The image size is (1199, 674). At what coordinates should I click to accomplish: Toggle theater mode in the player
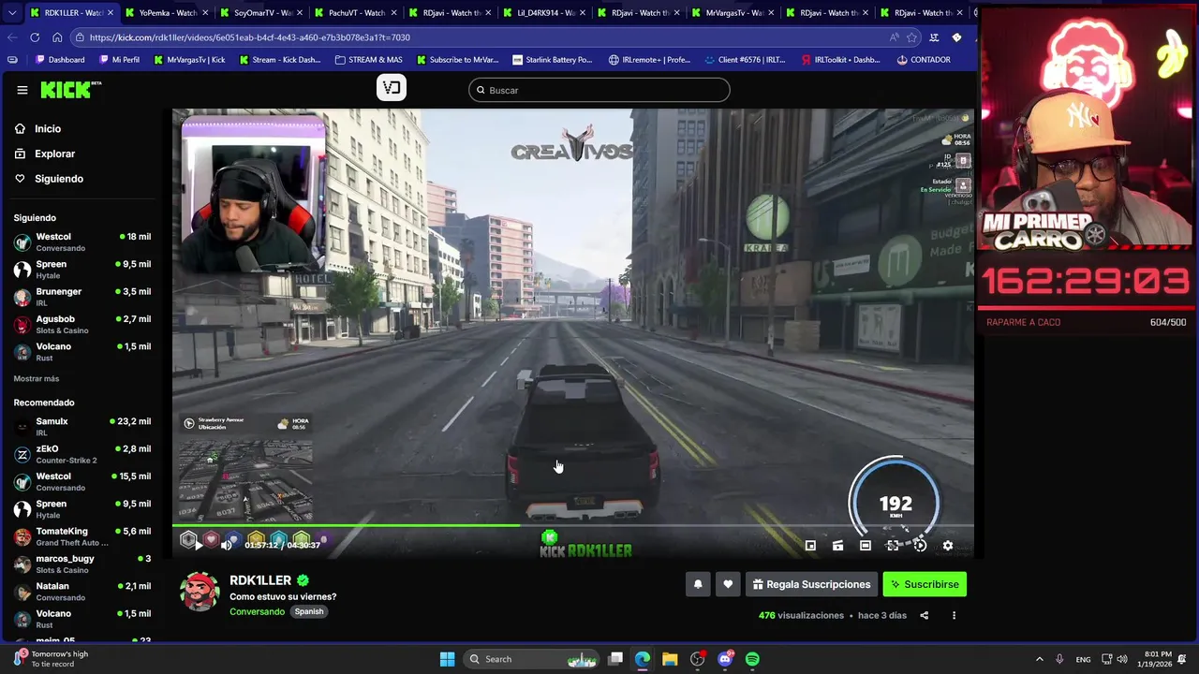[866, 546]
